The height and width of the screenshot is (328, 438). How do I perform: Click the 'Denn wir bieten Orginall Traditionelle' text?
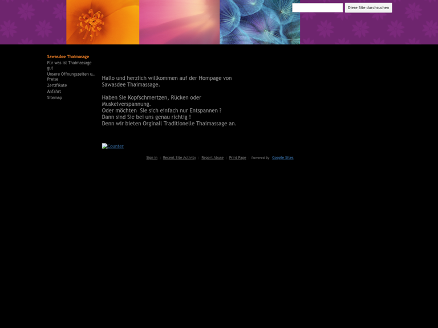pyautogui.click(x=169, y=124)
